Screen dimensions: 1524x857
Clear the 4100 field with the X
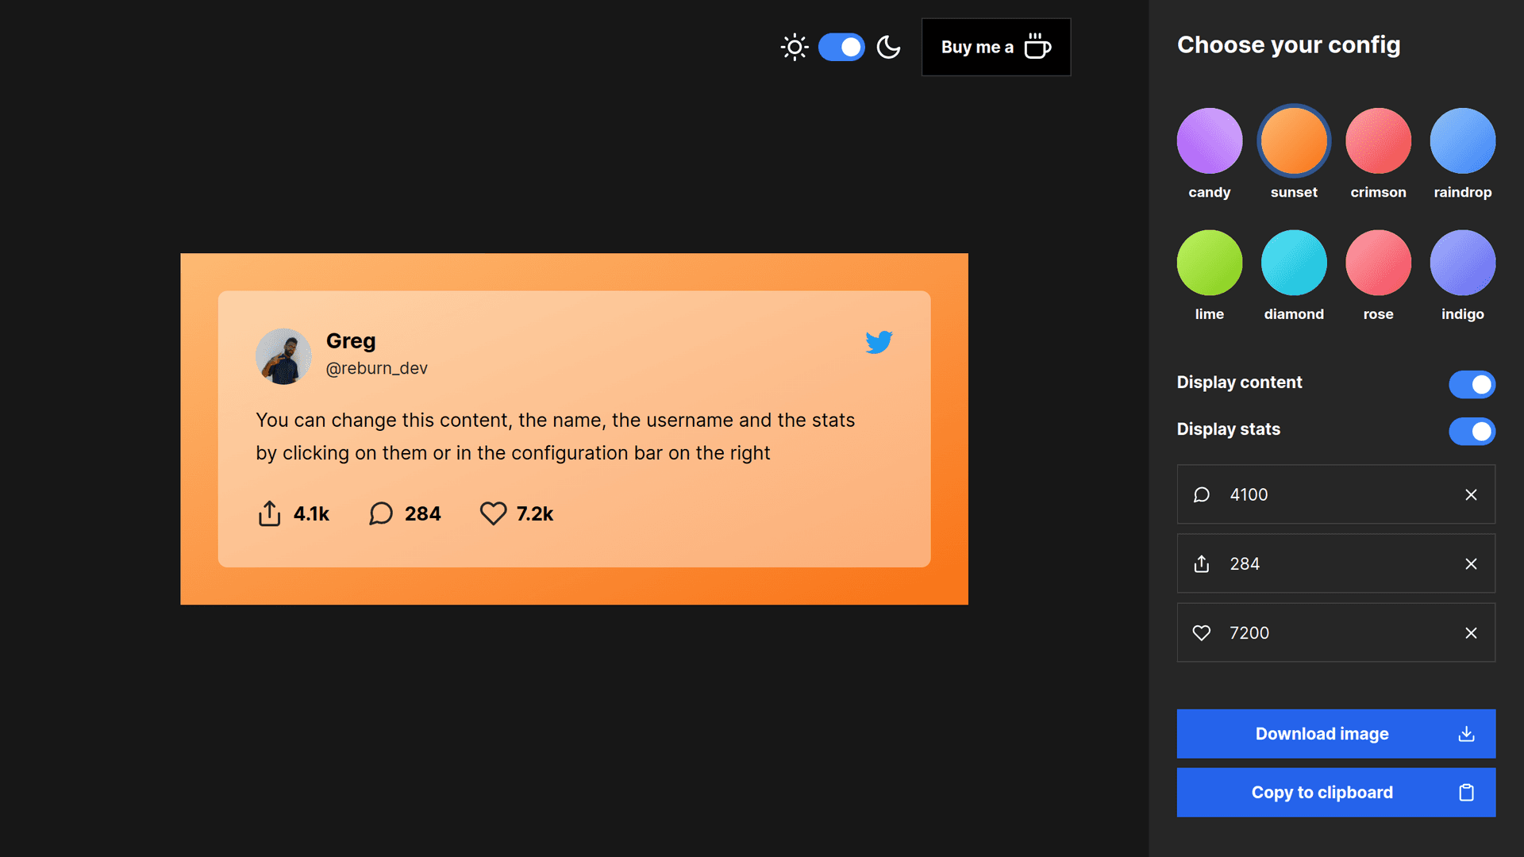pos(1471,494)
